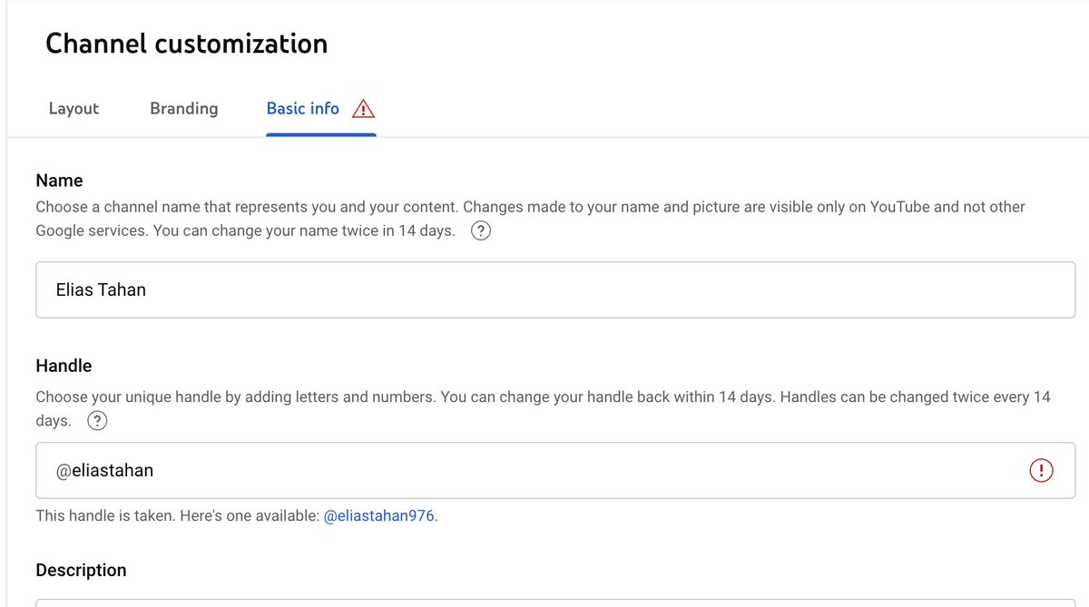
Task: Click the @eliastahan handle field
Action: [555, 470]
